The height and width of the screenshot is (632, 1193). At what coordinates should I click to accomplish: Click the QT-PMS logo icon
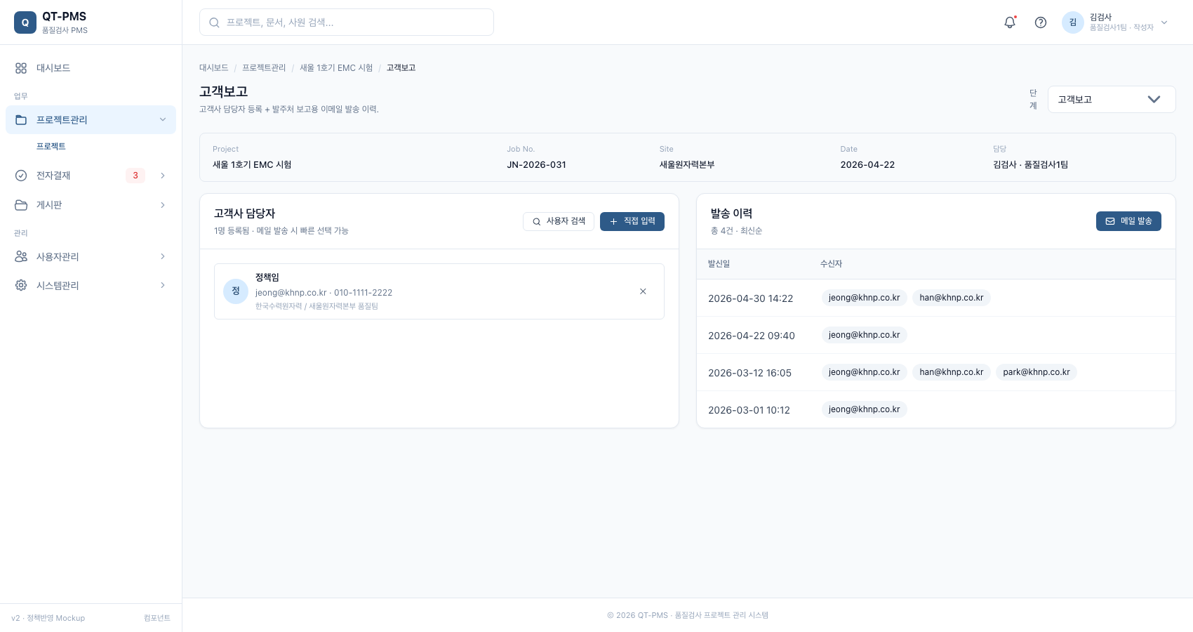click(25, 22)
